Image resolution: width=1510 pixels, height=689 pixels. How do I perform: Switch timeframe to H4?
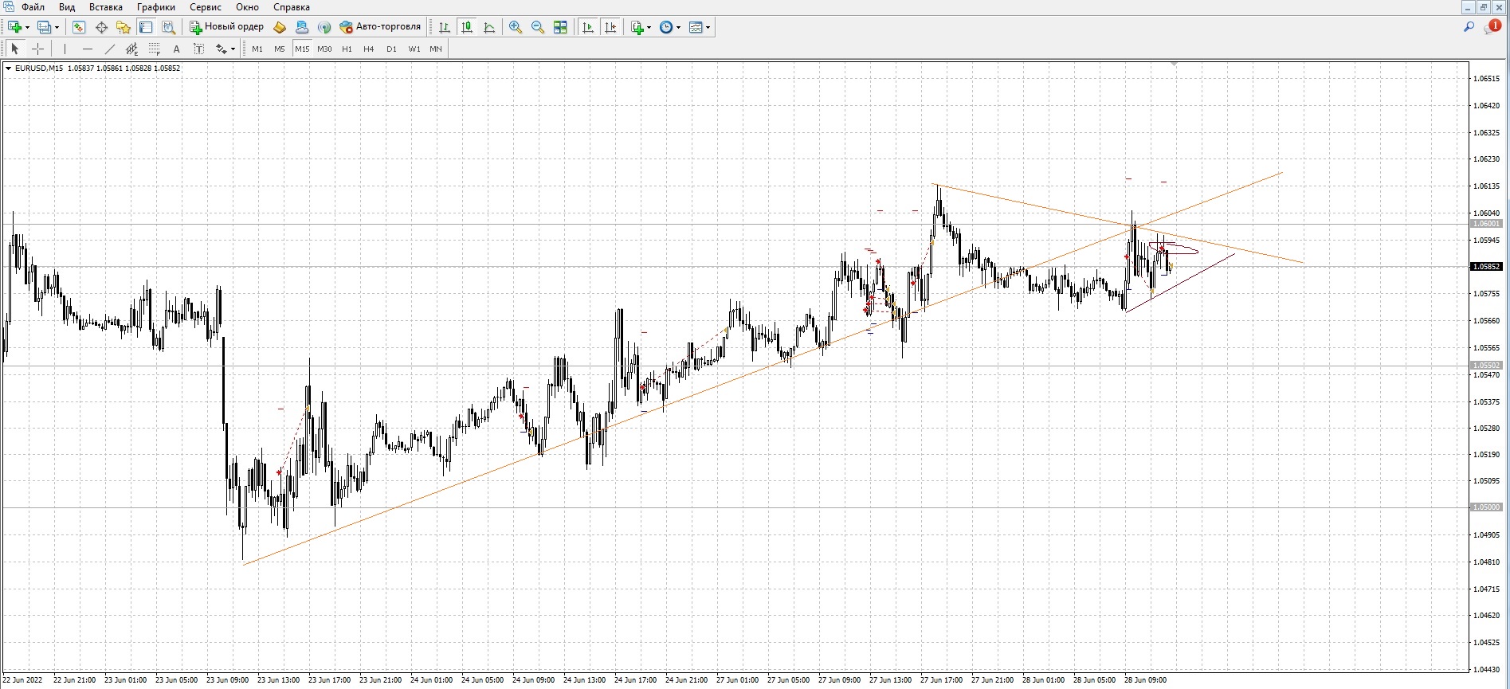click(x=368, y=49)
